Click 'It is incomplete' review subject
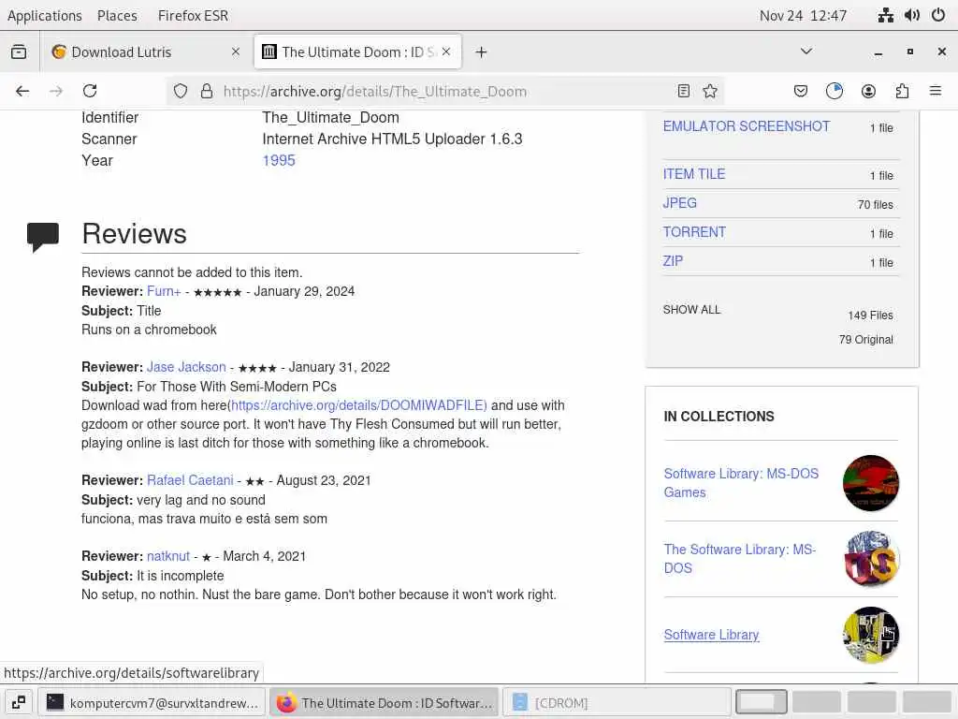 point(181,576)
